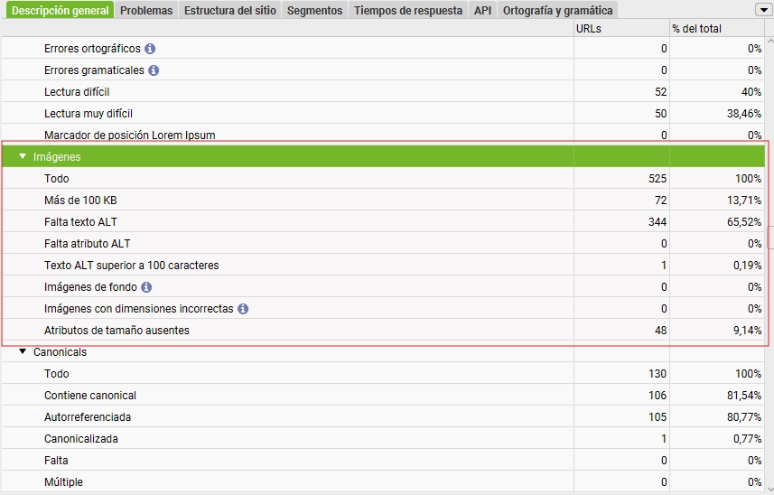Click the URLs column header
The height and width of the screenshot is (495, 774).
click(x=621, y=29)
